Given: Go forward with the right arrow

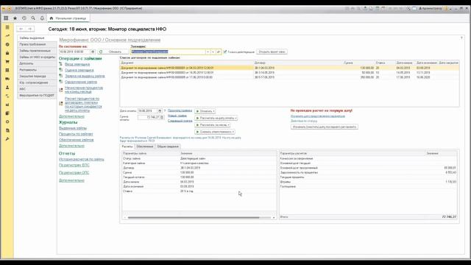Looking at the screenshot, I should 29,29.
